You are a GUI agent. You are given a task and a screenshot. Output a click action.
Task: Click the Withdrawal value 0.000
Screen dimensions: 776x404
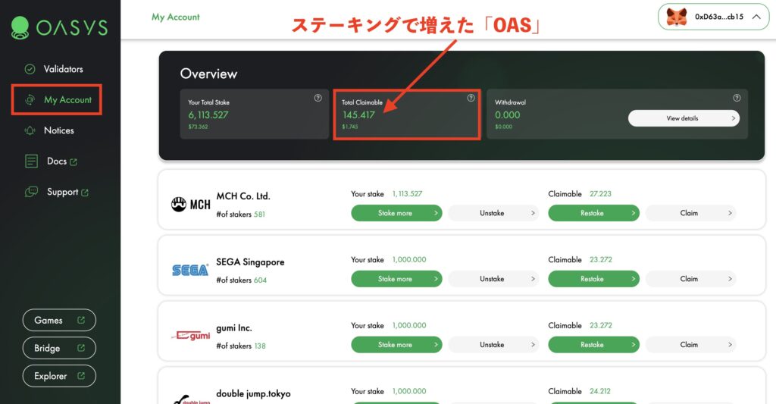507,115
